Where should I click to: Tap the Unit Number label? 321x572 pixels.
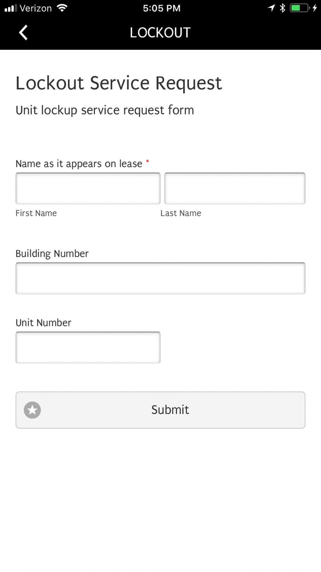click(x=43, y=323)
